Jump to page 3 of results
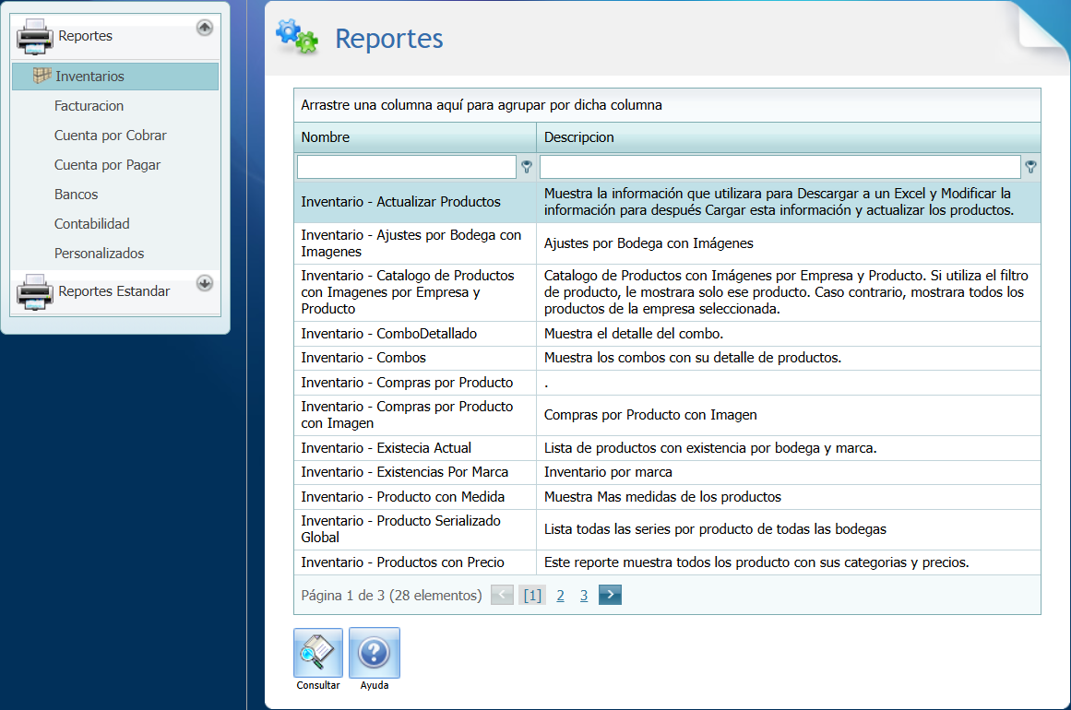 coord(584,595)
